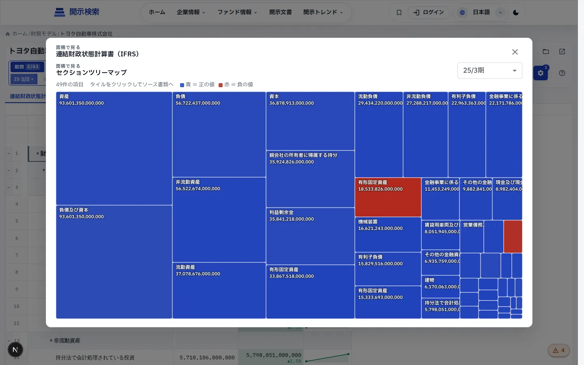Viewport: 584px width, 365px height.
Task: Select the 非流動負債 tile
Action: (x=425, y=135)
